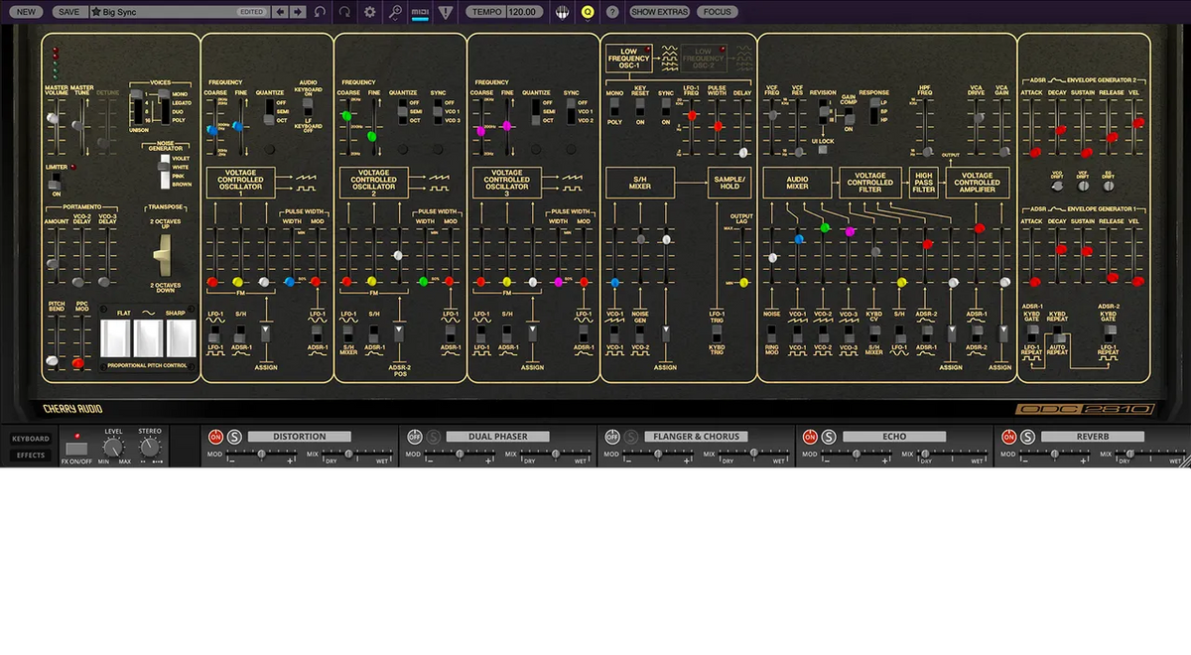Click the QWERTY keyboard piano icon

click(562, 12)
